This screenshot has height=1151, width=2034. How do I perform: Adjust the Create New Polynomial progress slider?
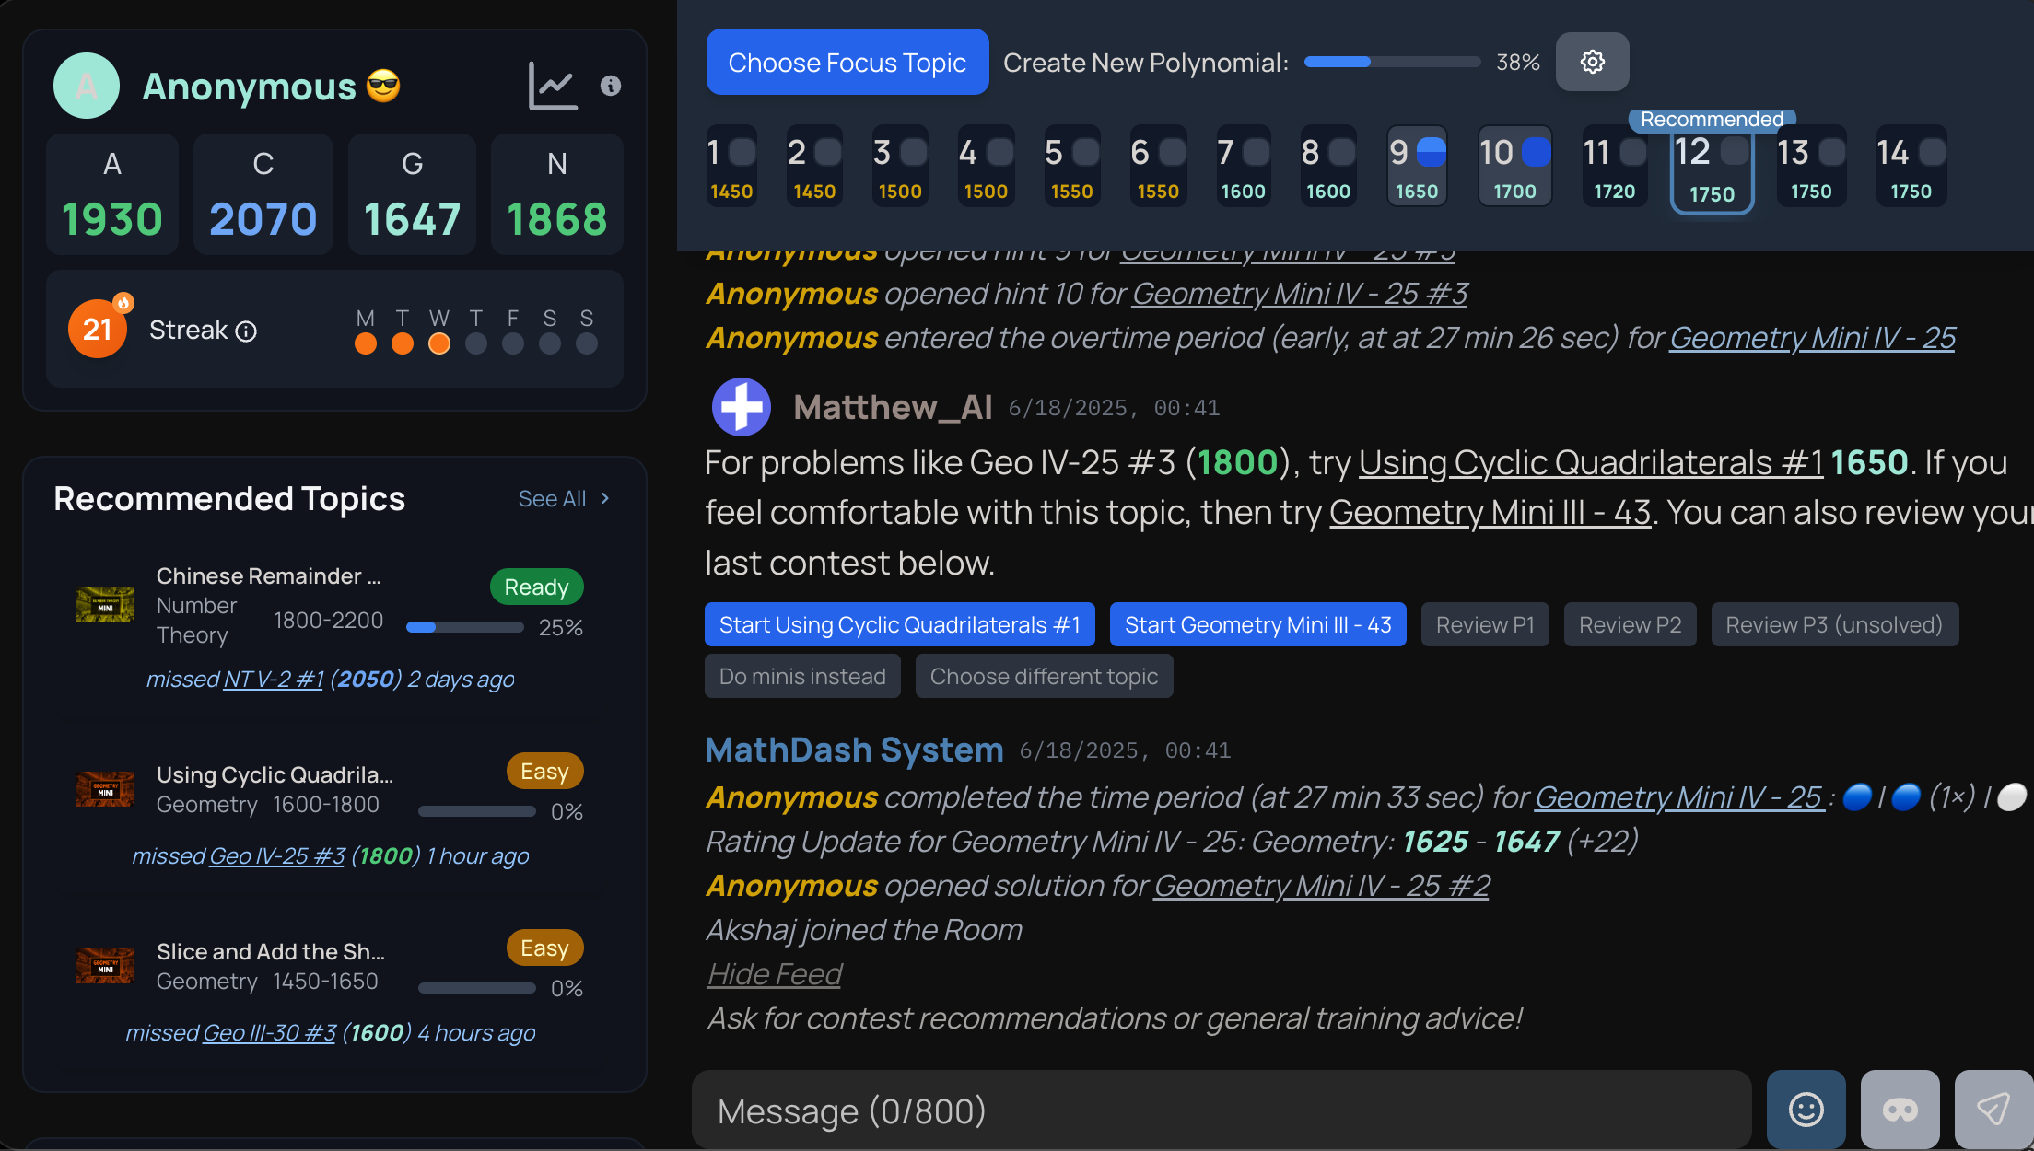(x=1391, y=62)
